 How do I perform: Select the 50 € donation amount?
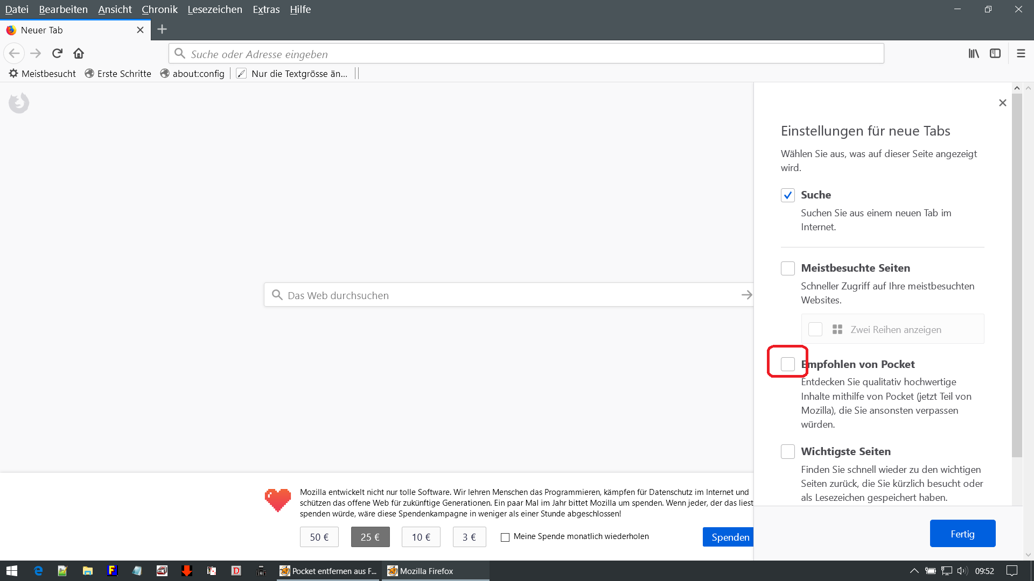click(319, 537)
